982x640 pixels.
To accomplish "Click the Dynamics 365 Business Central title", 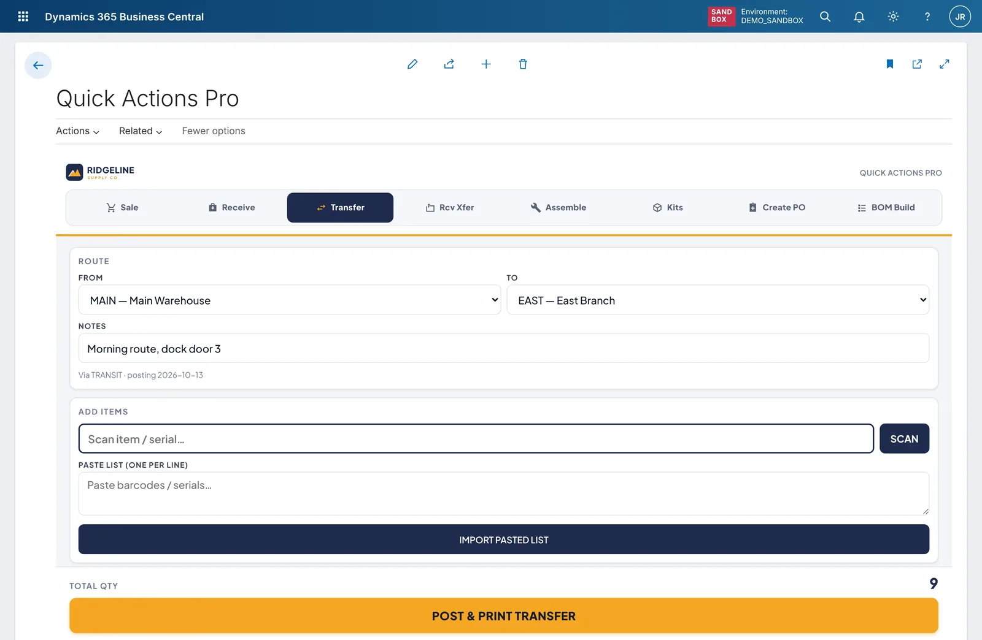I will coord(125,17).
